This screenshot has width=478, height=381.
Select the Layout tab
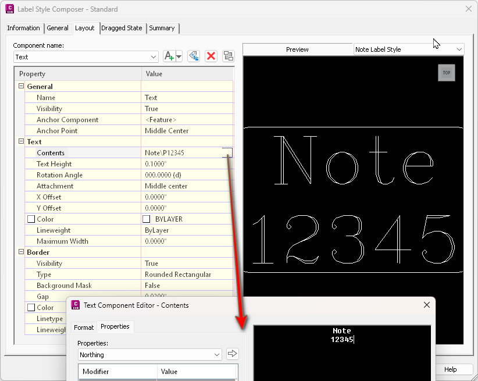tap(85, 28)
